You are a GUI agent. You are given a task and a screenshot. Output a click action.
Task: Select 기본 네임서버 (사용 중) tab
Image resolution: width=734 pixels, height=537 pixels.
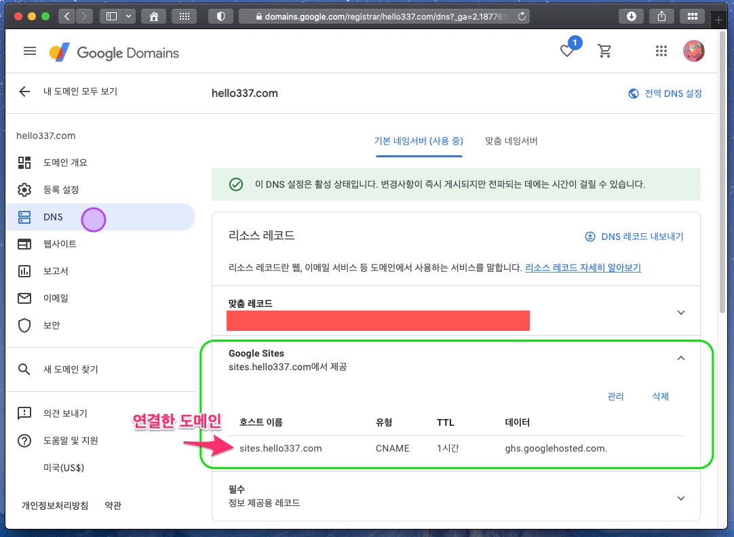(419, 141)
